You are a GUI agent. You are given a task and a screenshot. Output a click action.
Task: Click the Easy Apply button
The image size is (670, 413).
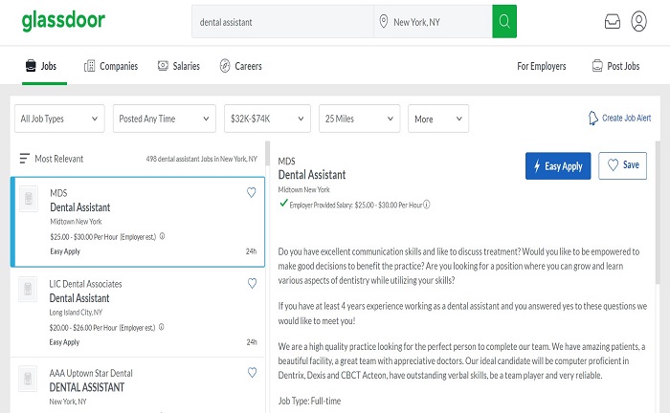[558, 166]
